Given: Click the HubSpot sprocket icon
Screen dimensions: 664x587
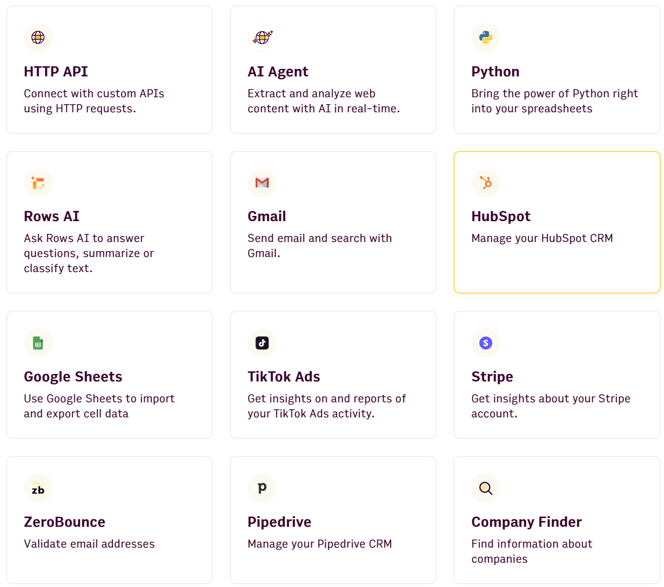Looking at the screenshot, I should [486, 183].
